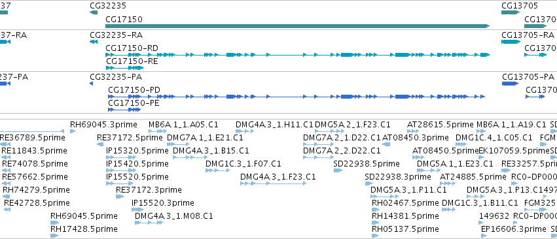The width and height of the screenshot is (557, 239).
Task: Click the RE33257.5prime EST label
Action: coord(530,164)
